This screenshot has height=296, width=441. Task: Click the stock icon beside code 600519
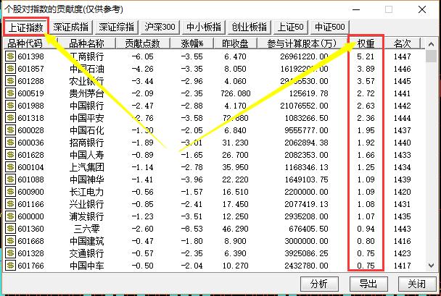click(x=10, y=93)
